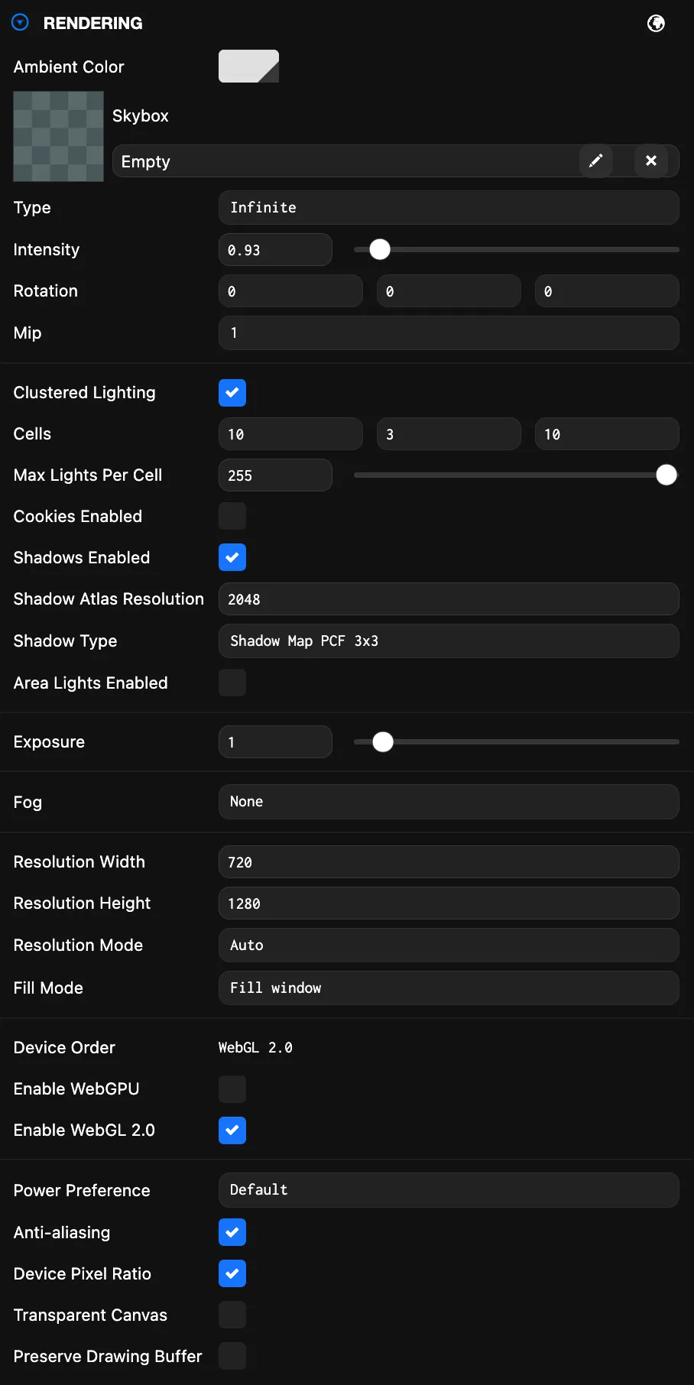
Task: Click the PlayCanvas logo icon
Action: [20, 22]
